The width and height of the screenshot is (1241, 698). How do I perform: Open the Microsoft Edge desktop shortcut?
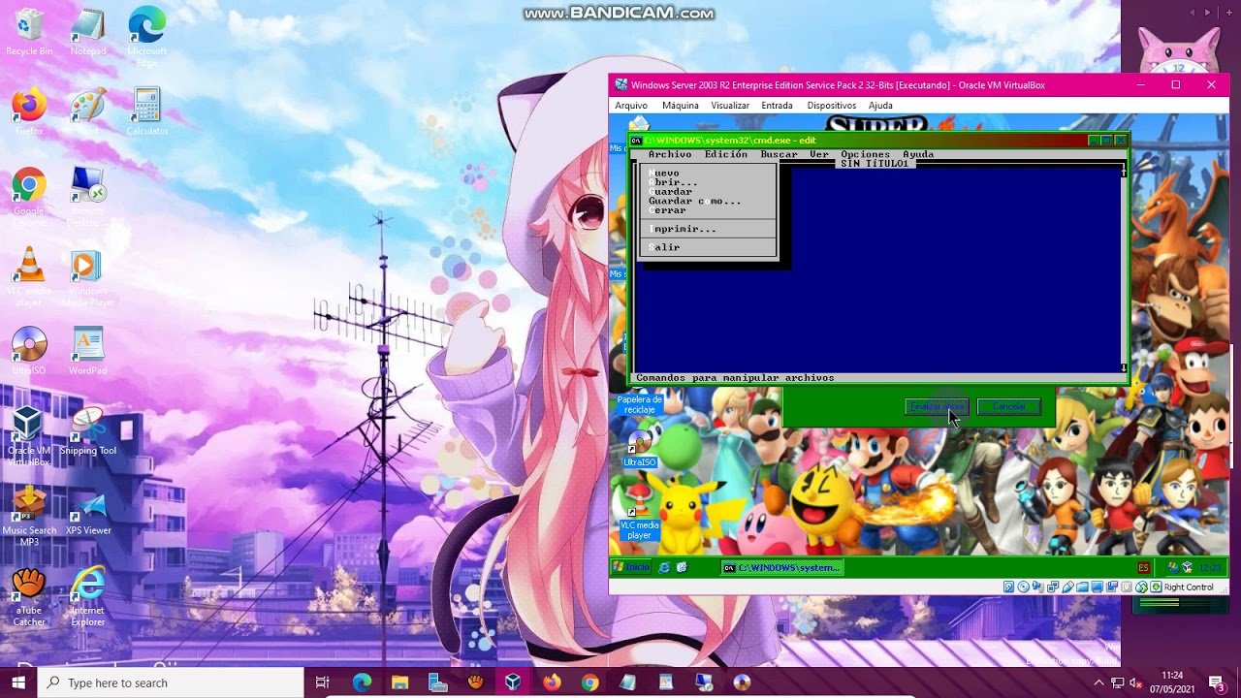(x=146, y=37)
